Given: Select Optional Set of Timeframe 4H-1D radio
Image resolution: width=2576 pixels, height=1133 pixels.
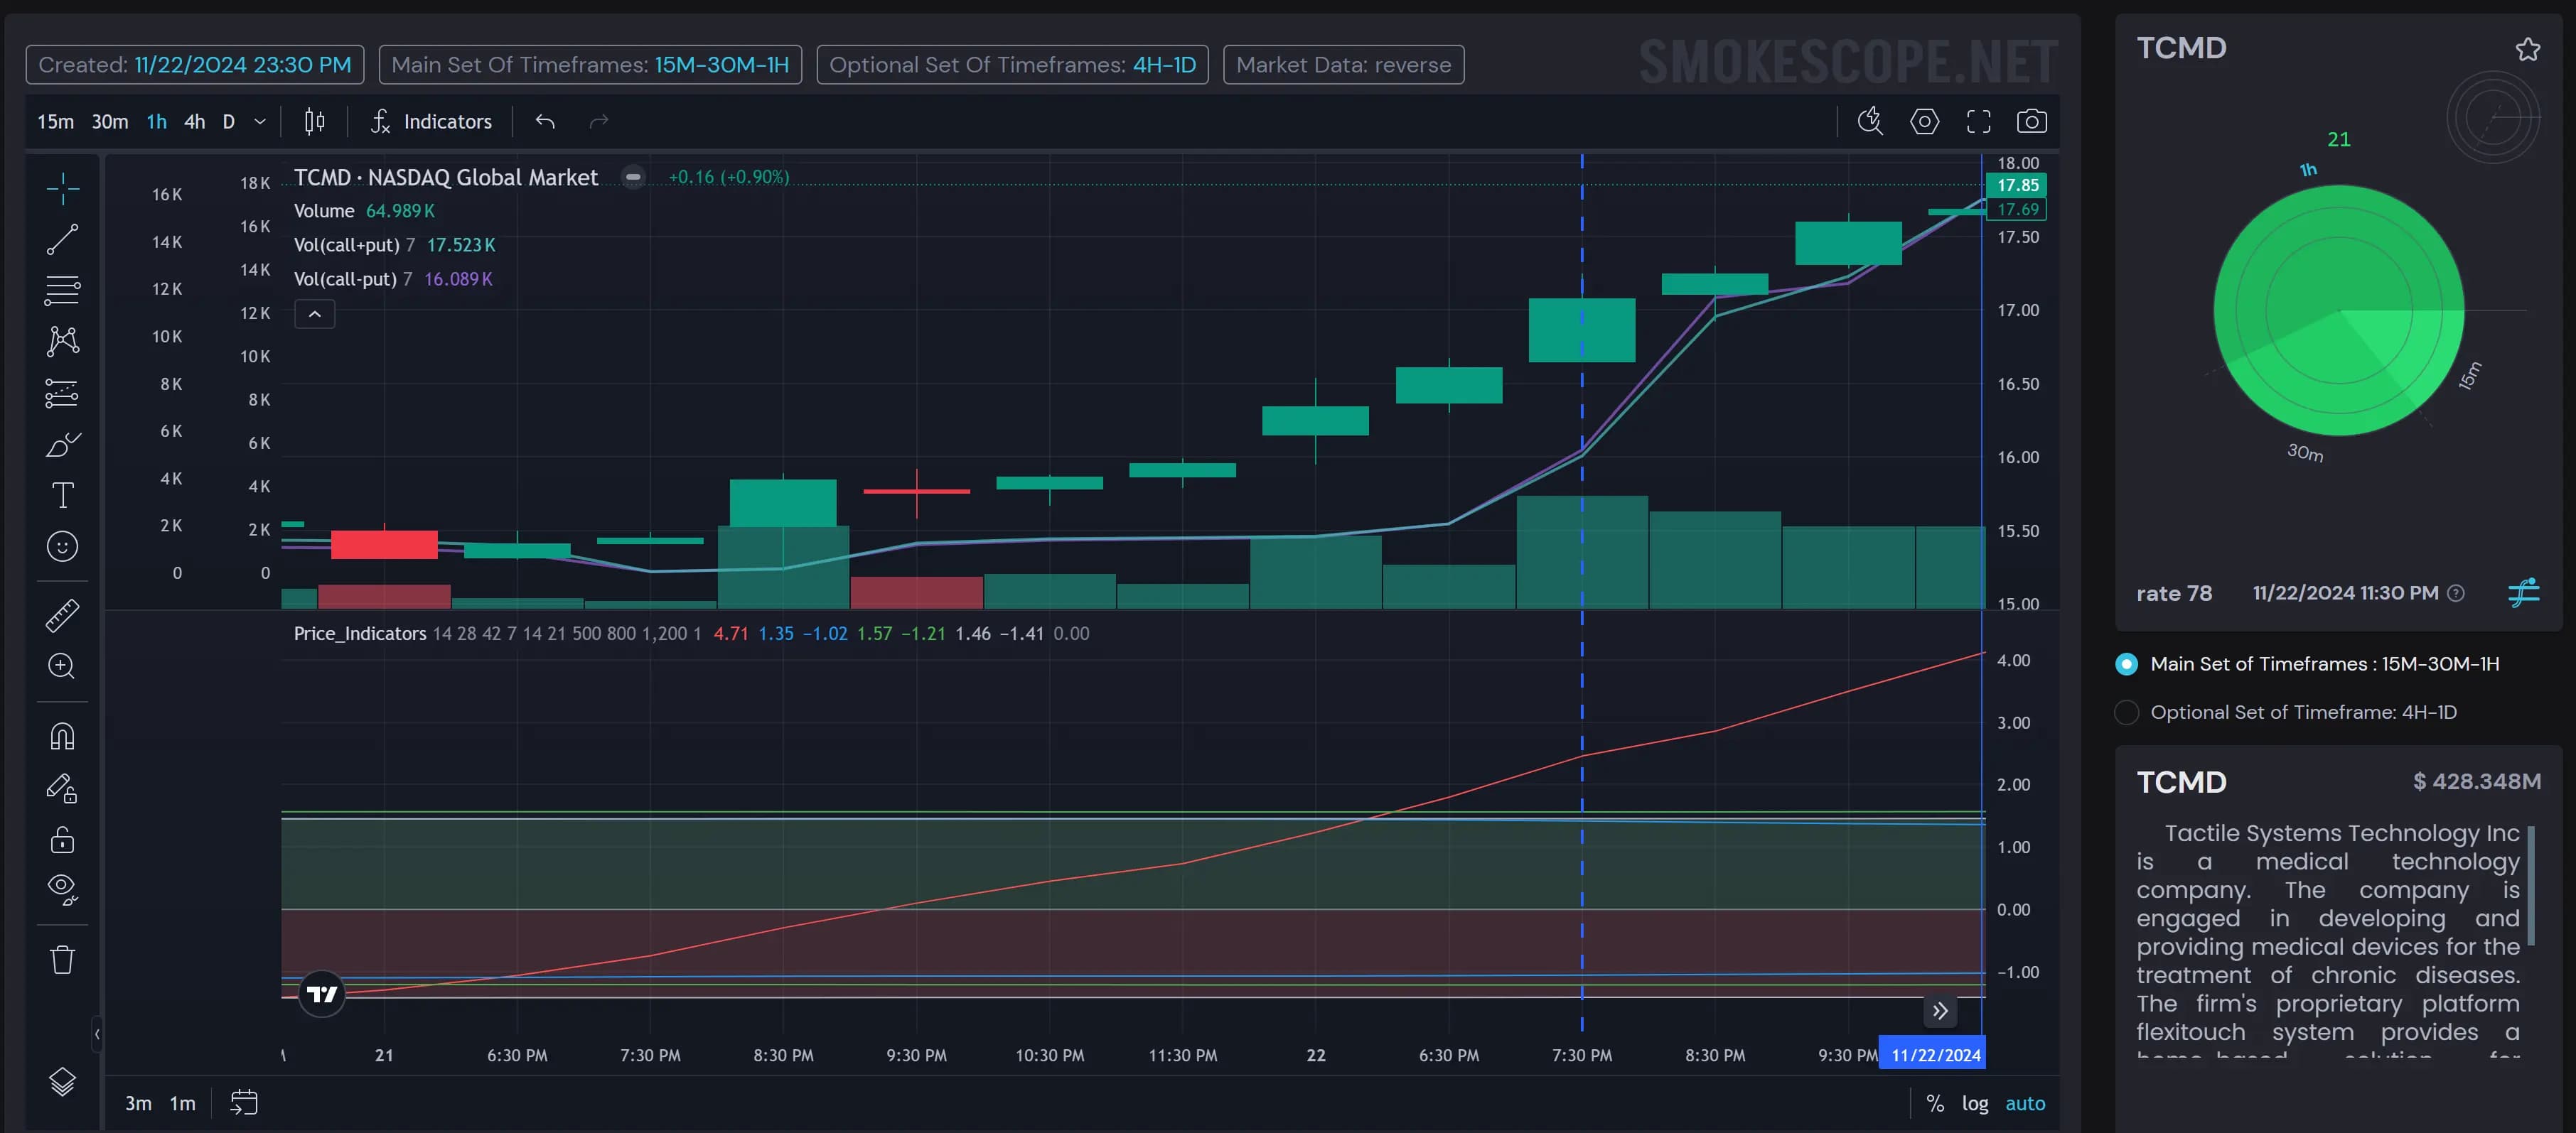Looking at the screenshot, I should coord(2126,712).
